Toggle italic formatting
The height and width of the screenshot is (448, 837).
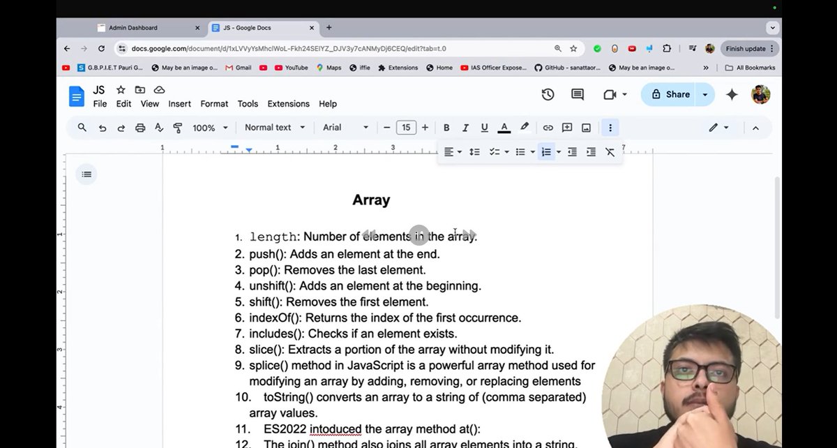pos(465,128)
